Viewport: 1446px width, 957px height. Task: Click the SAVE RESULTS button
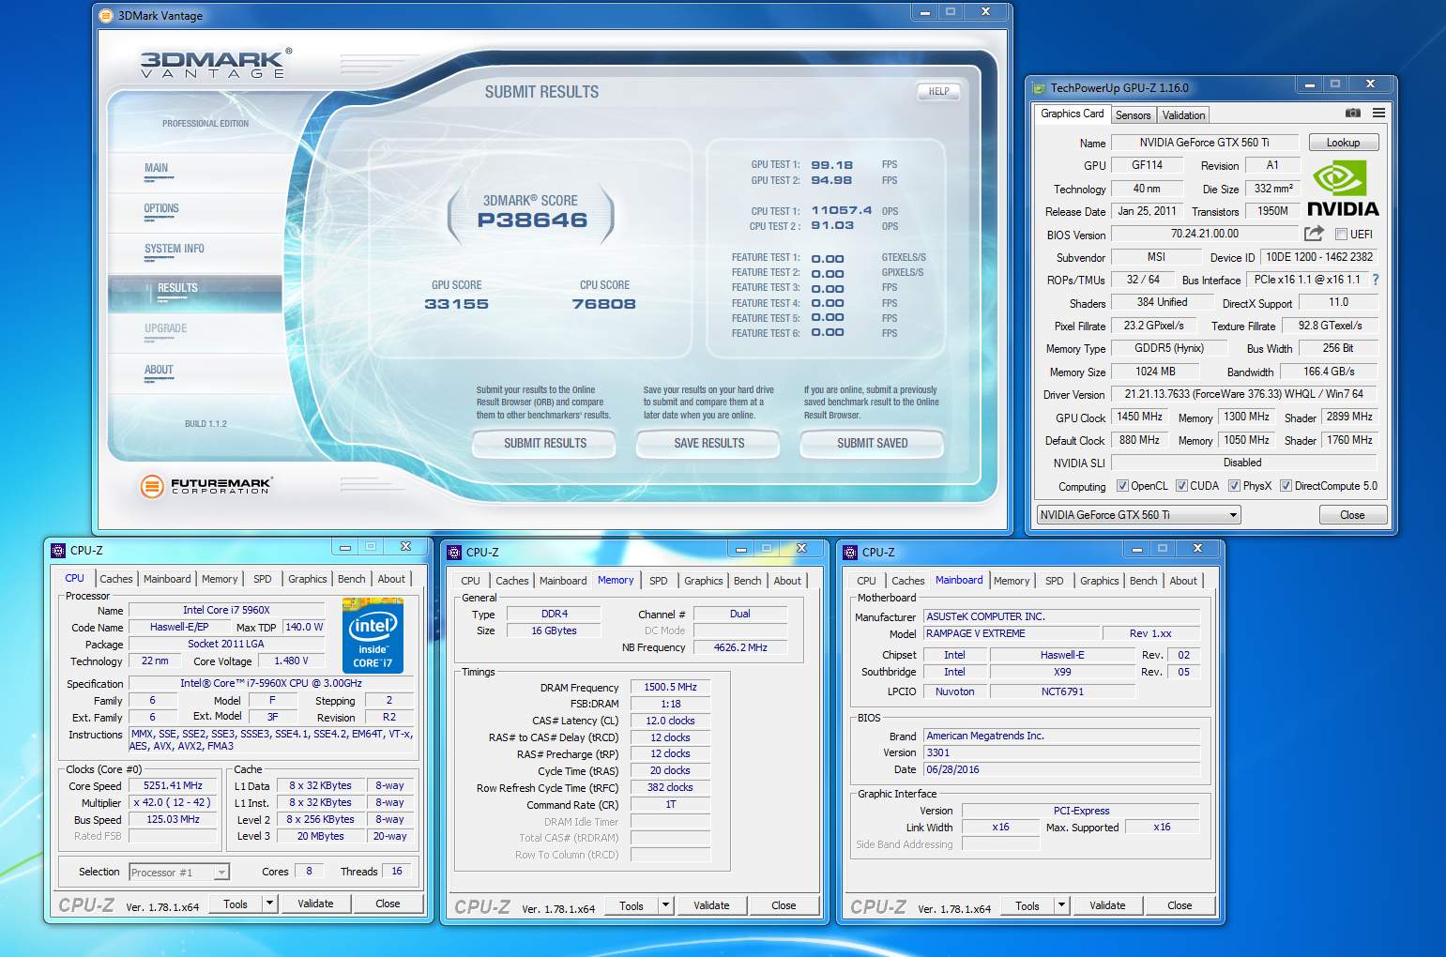click(709, 443)
